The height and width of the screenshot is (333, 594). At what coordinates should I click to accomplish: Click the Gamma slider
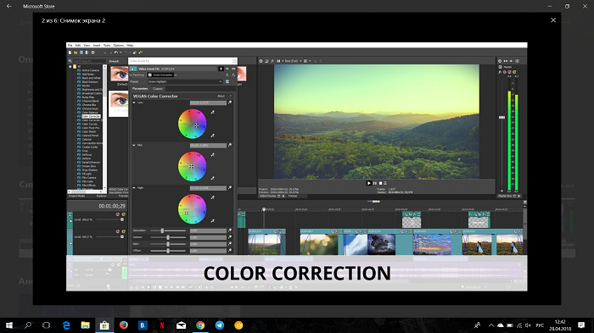tap(168, 237)
